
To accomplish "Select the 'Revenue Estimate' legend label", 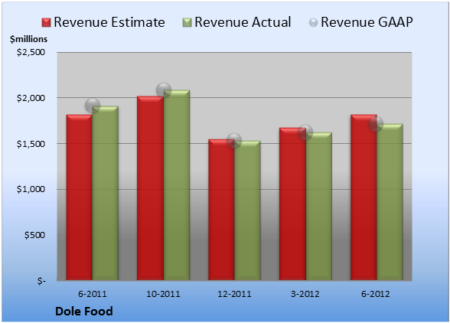I will tap(109, 22).
